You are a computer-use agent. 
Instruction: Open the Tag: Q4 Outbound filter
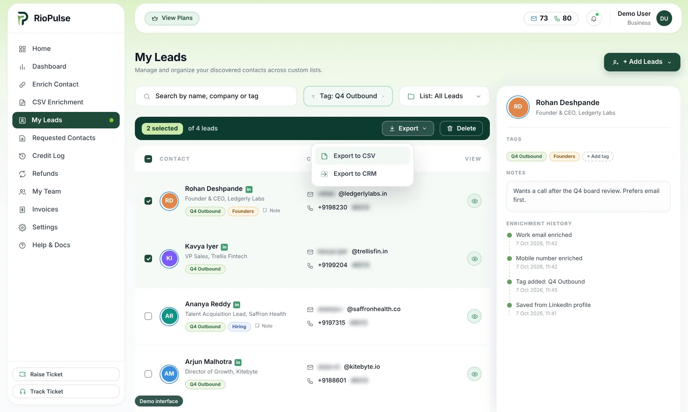[x=348, y=96]
